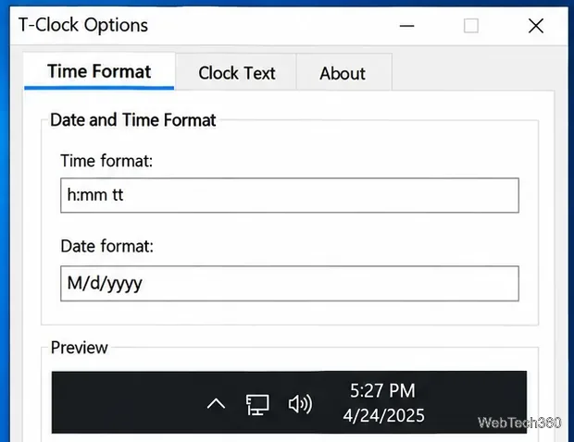Close the T-Clock Options window
Screen dimensions: 574x442
(x=536, y=26)
